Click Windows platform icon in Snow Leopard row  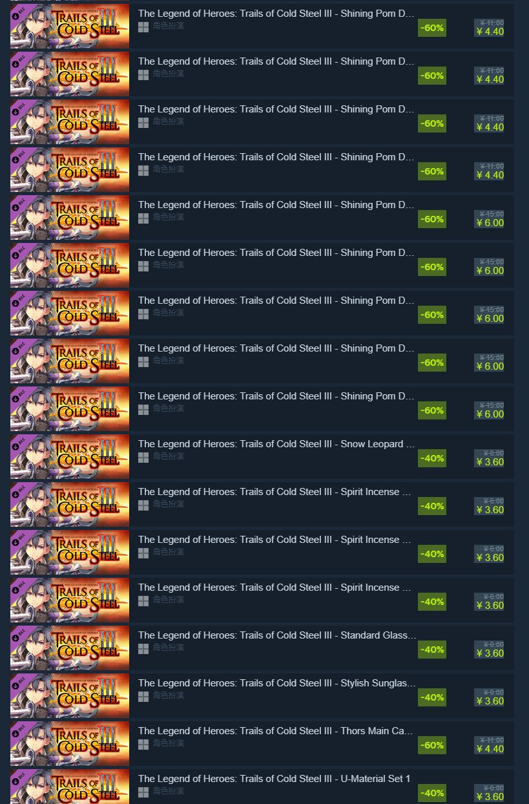(x=143, y=457)
